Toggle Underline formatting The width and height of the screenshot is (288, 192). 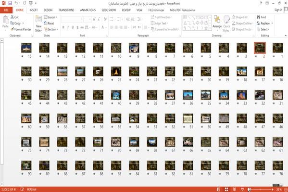click(x=73, y=27)
